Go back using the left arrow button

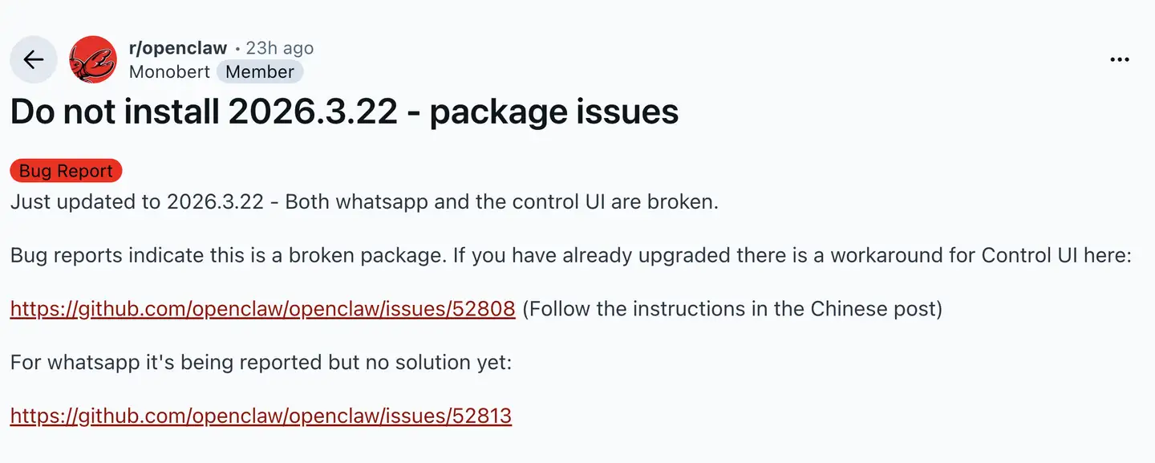click(x=33, y=59)
